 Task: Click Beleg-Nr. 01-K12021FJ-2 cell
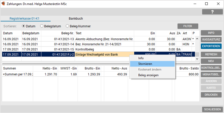tap(58, 55)
